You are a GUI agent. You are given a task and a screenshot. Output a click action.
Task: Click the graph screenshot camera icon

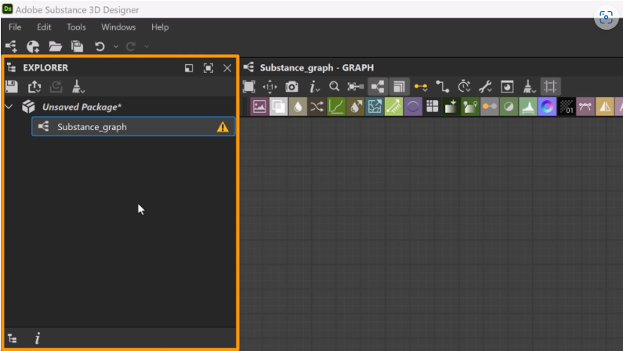coord(292,86)
